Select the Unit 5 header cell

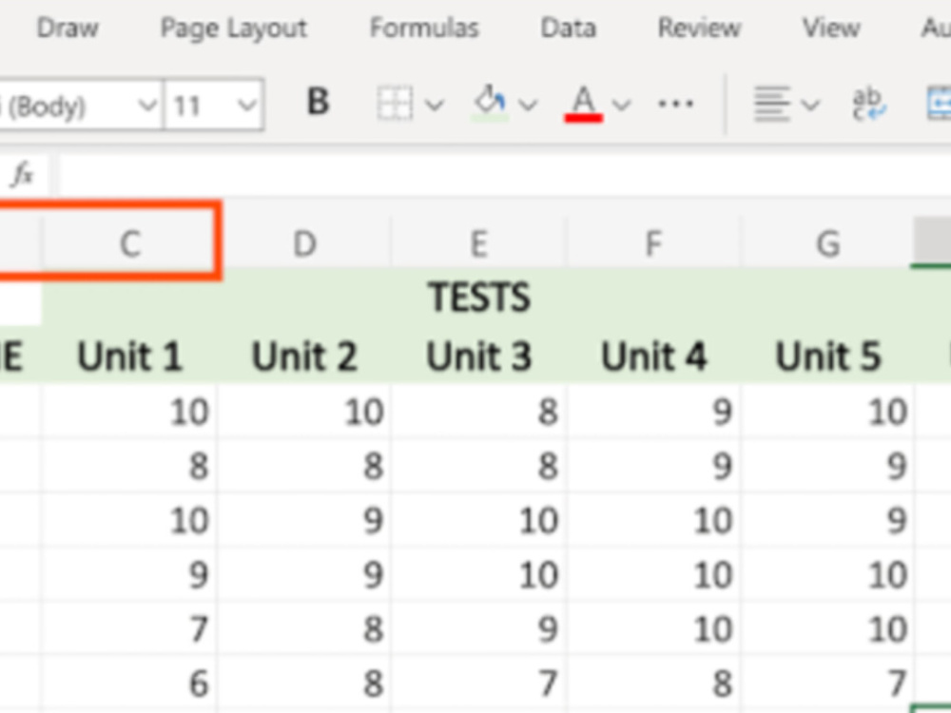pos(828,356)
